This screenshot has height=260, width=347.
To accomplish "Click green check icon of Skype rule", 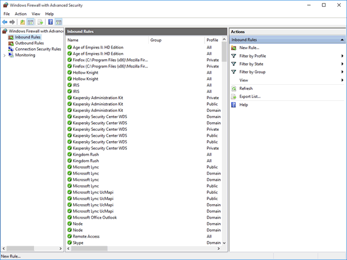I will [x=70, y=243].
